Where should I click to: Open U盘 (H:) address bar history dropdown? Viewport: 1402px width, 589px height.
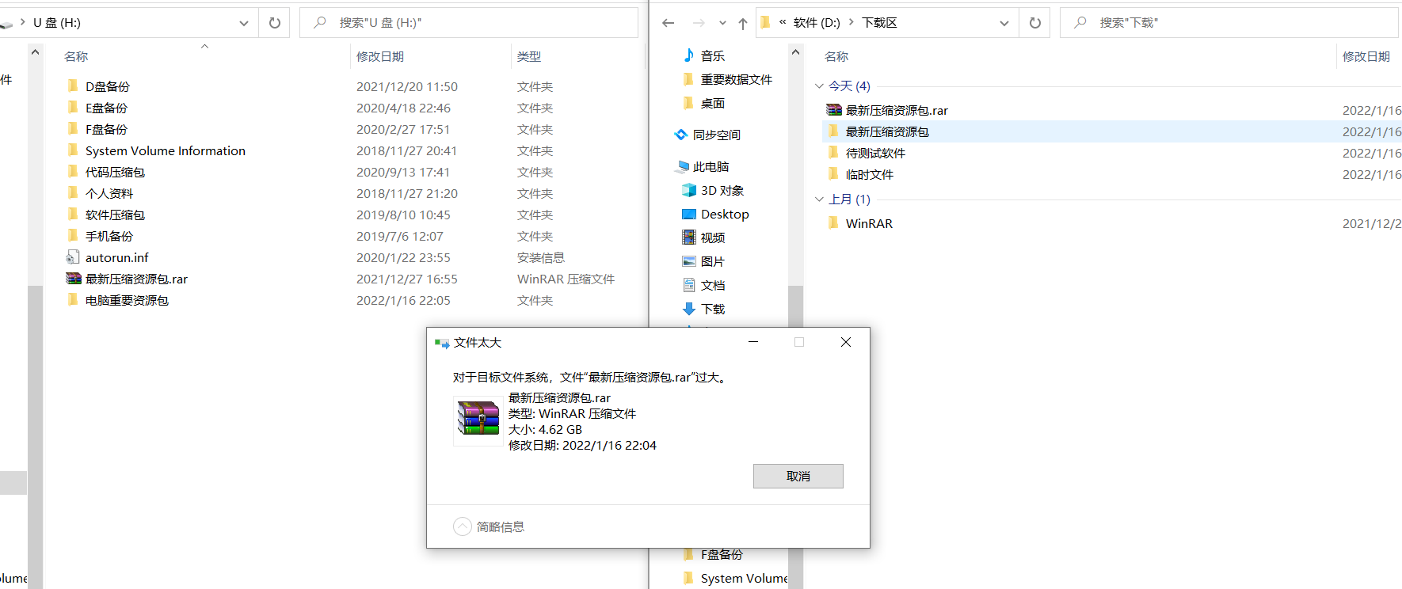point(244,23)
